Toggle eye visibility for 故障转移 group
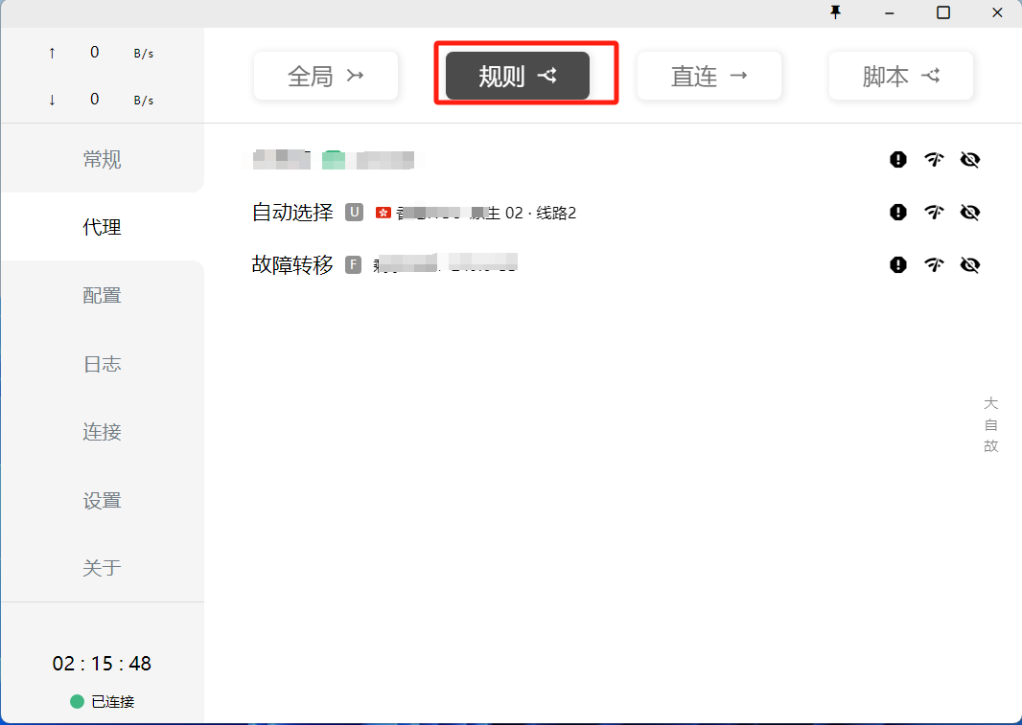Image resolution: width=1022 pixels, height=725 pixels. [x=969, y=265]
